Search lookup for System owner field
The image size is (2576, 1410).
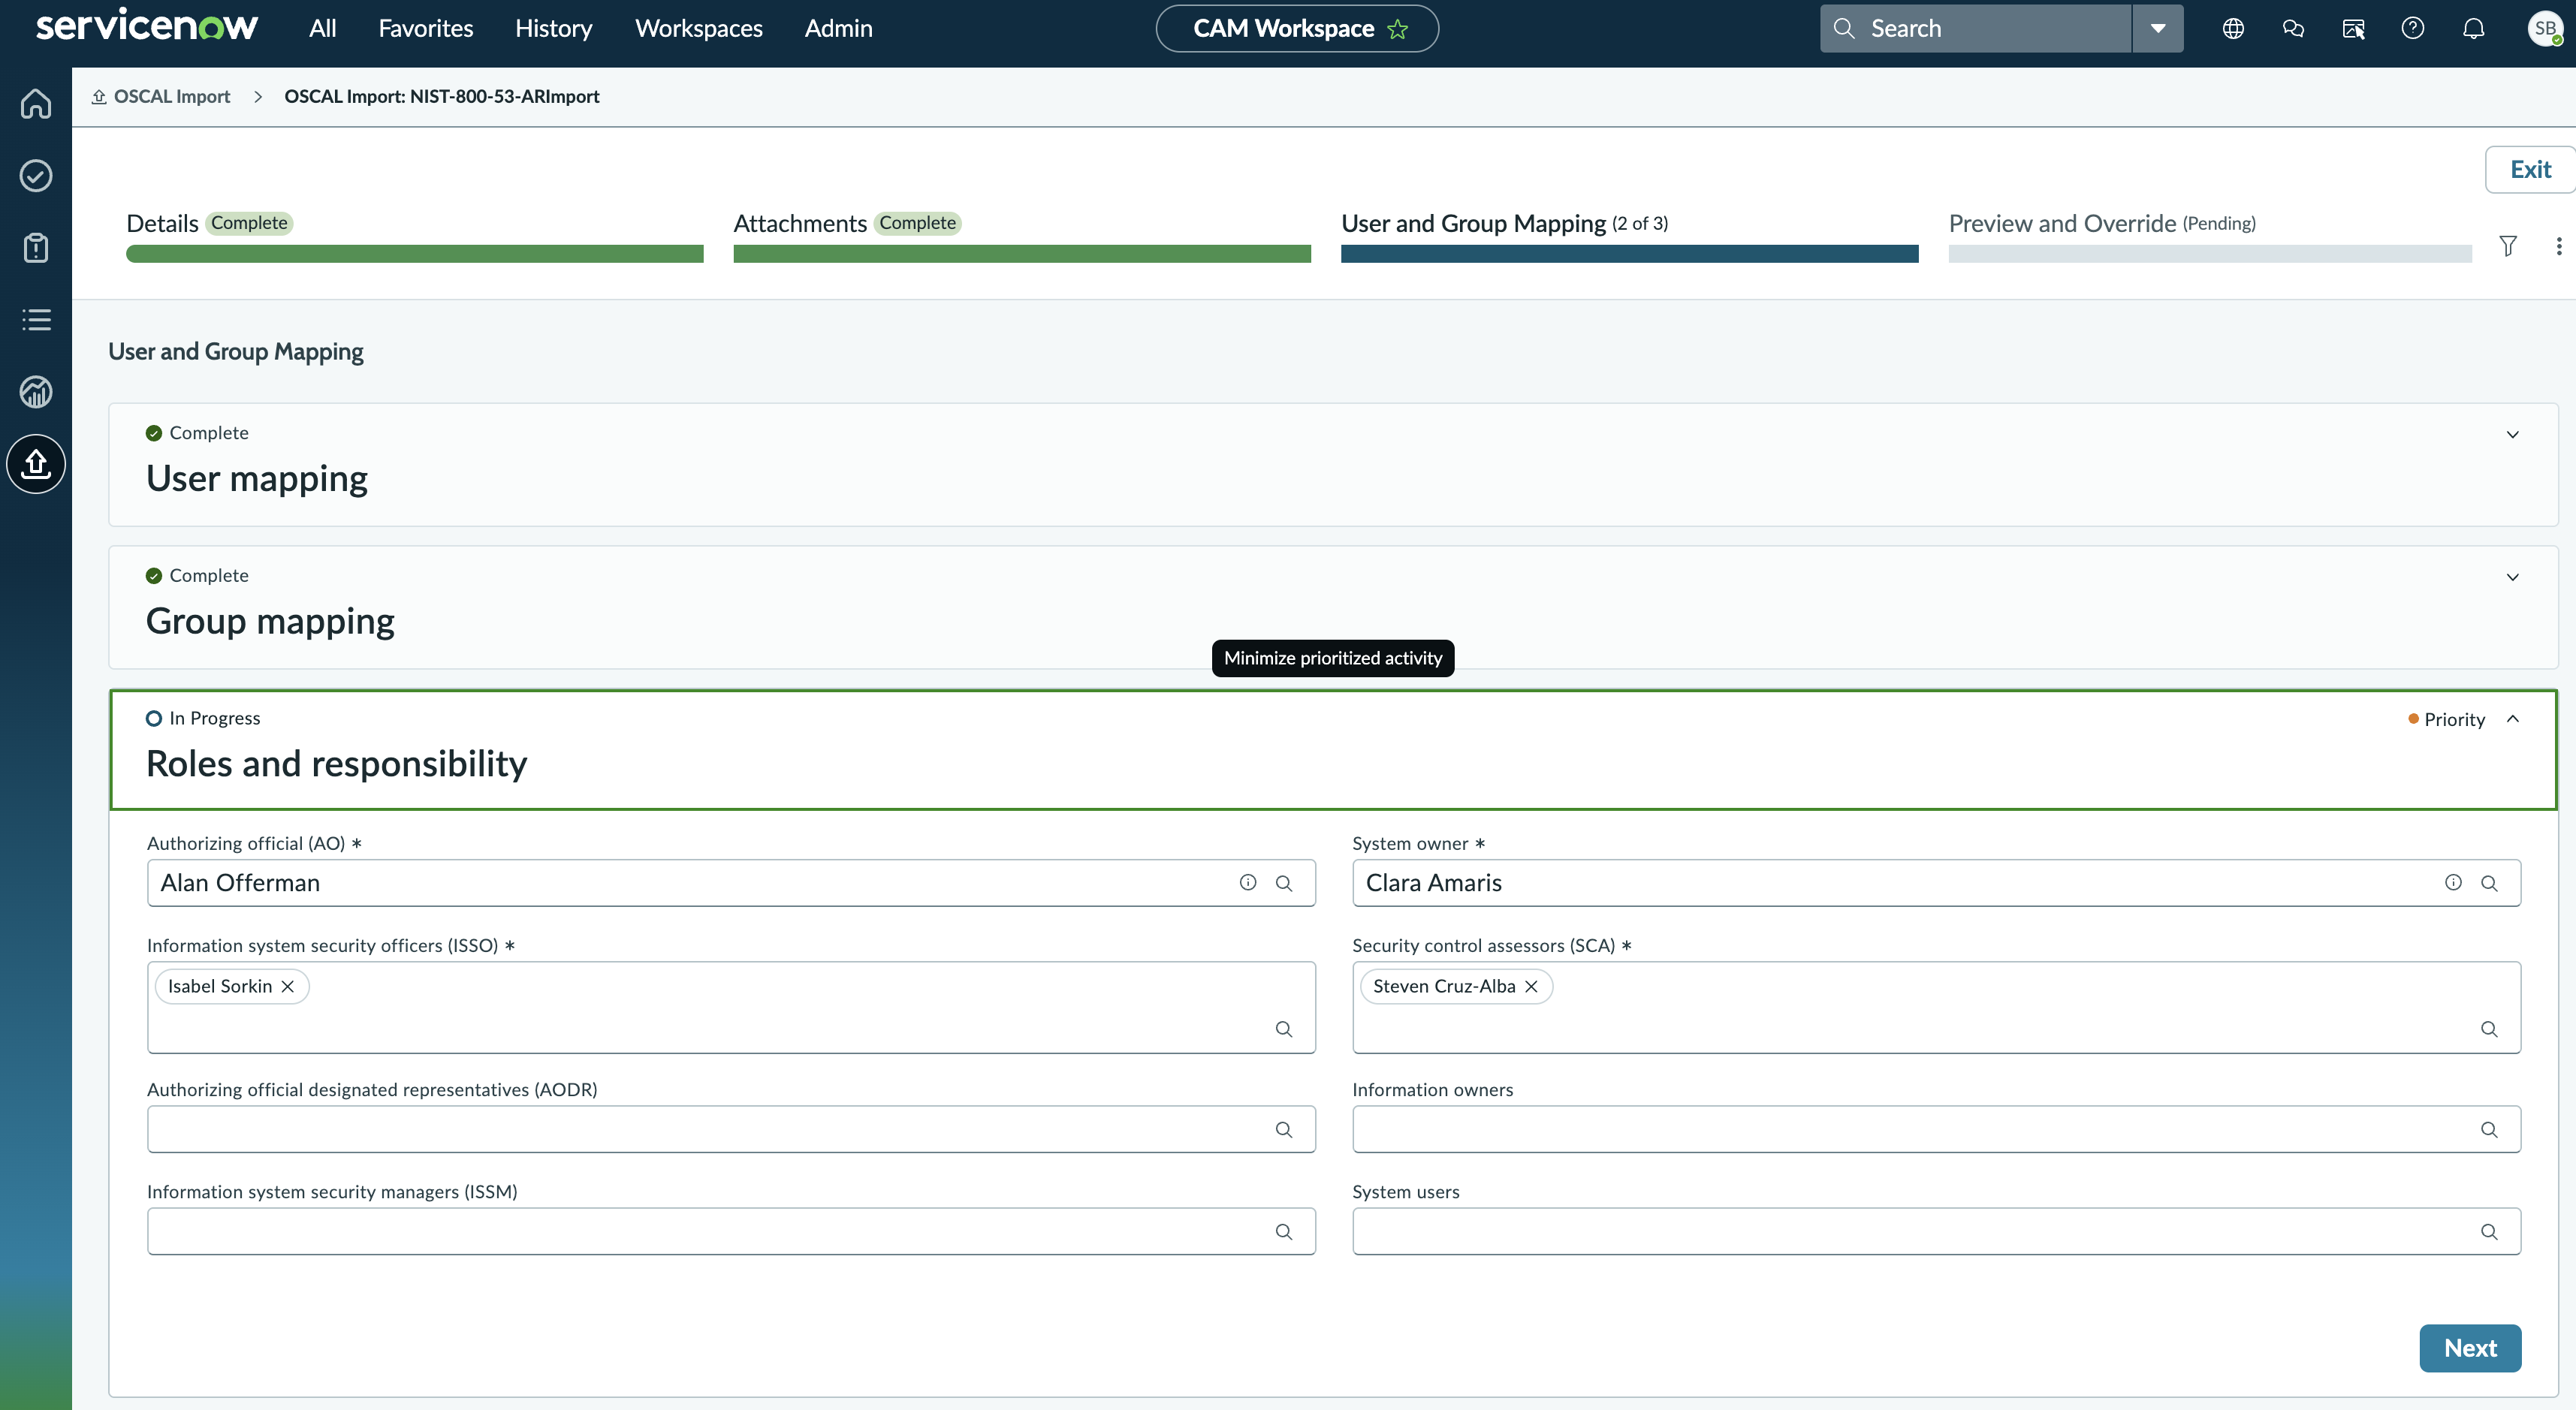2489,883
